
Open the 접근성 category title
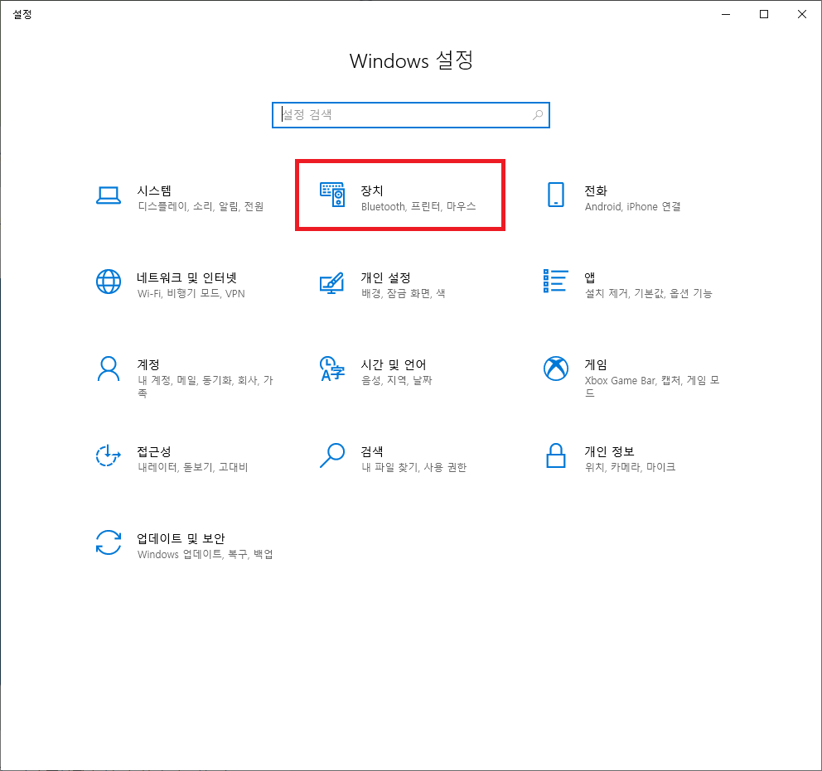point(153,451)
